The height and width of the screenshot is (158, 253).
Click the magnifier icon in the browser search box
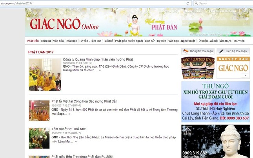click(196, 3)
